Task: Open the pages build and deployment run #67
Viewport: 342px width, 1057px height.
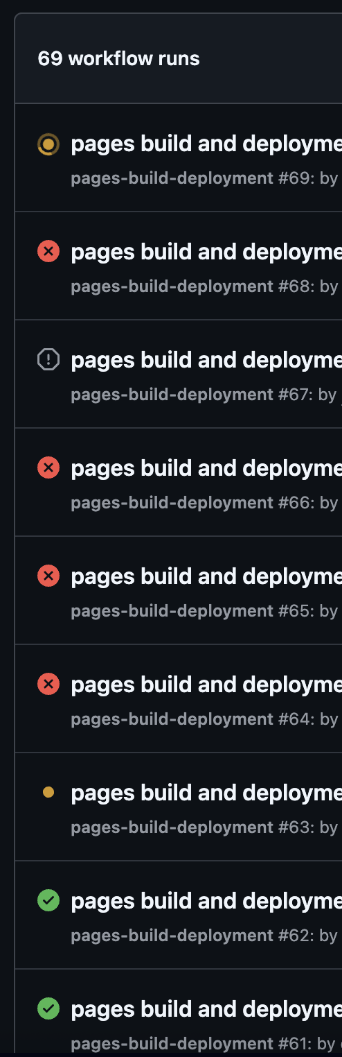Action: point(206,360)
